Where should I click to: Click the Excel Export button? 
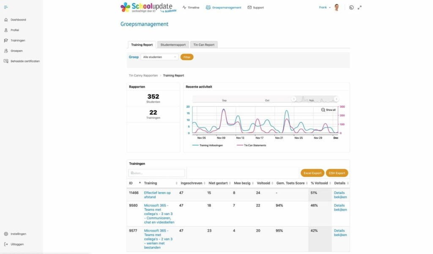(x=312, y=173)
